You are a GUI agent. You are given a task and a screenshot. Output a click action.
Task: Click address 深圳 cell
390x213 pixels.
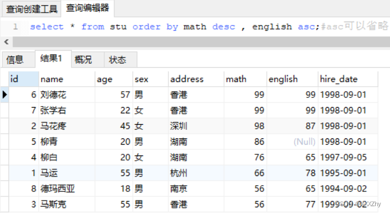196,126
